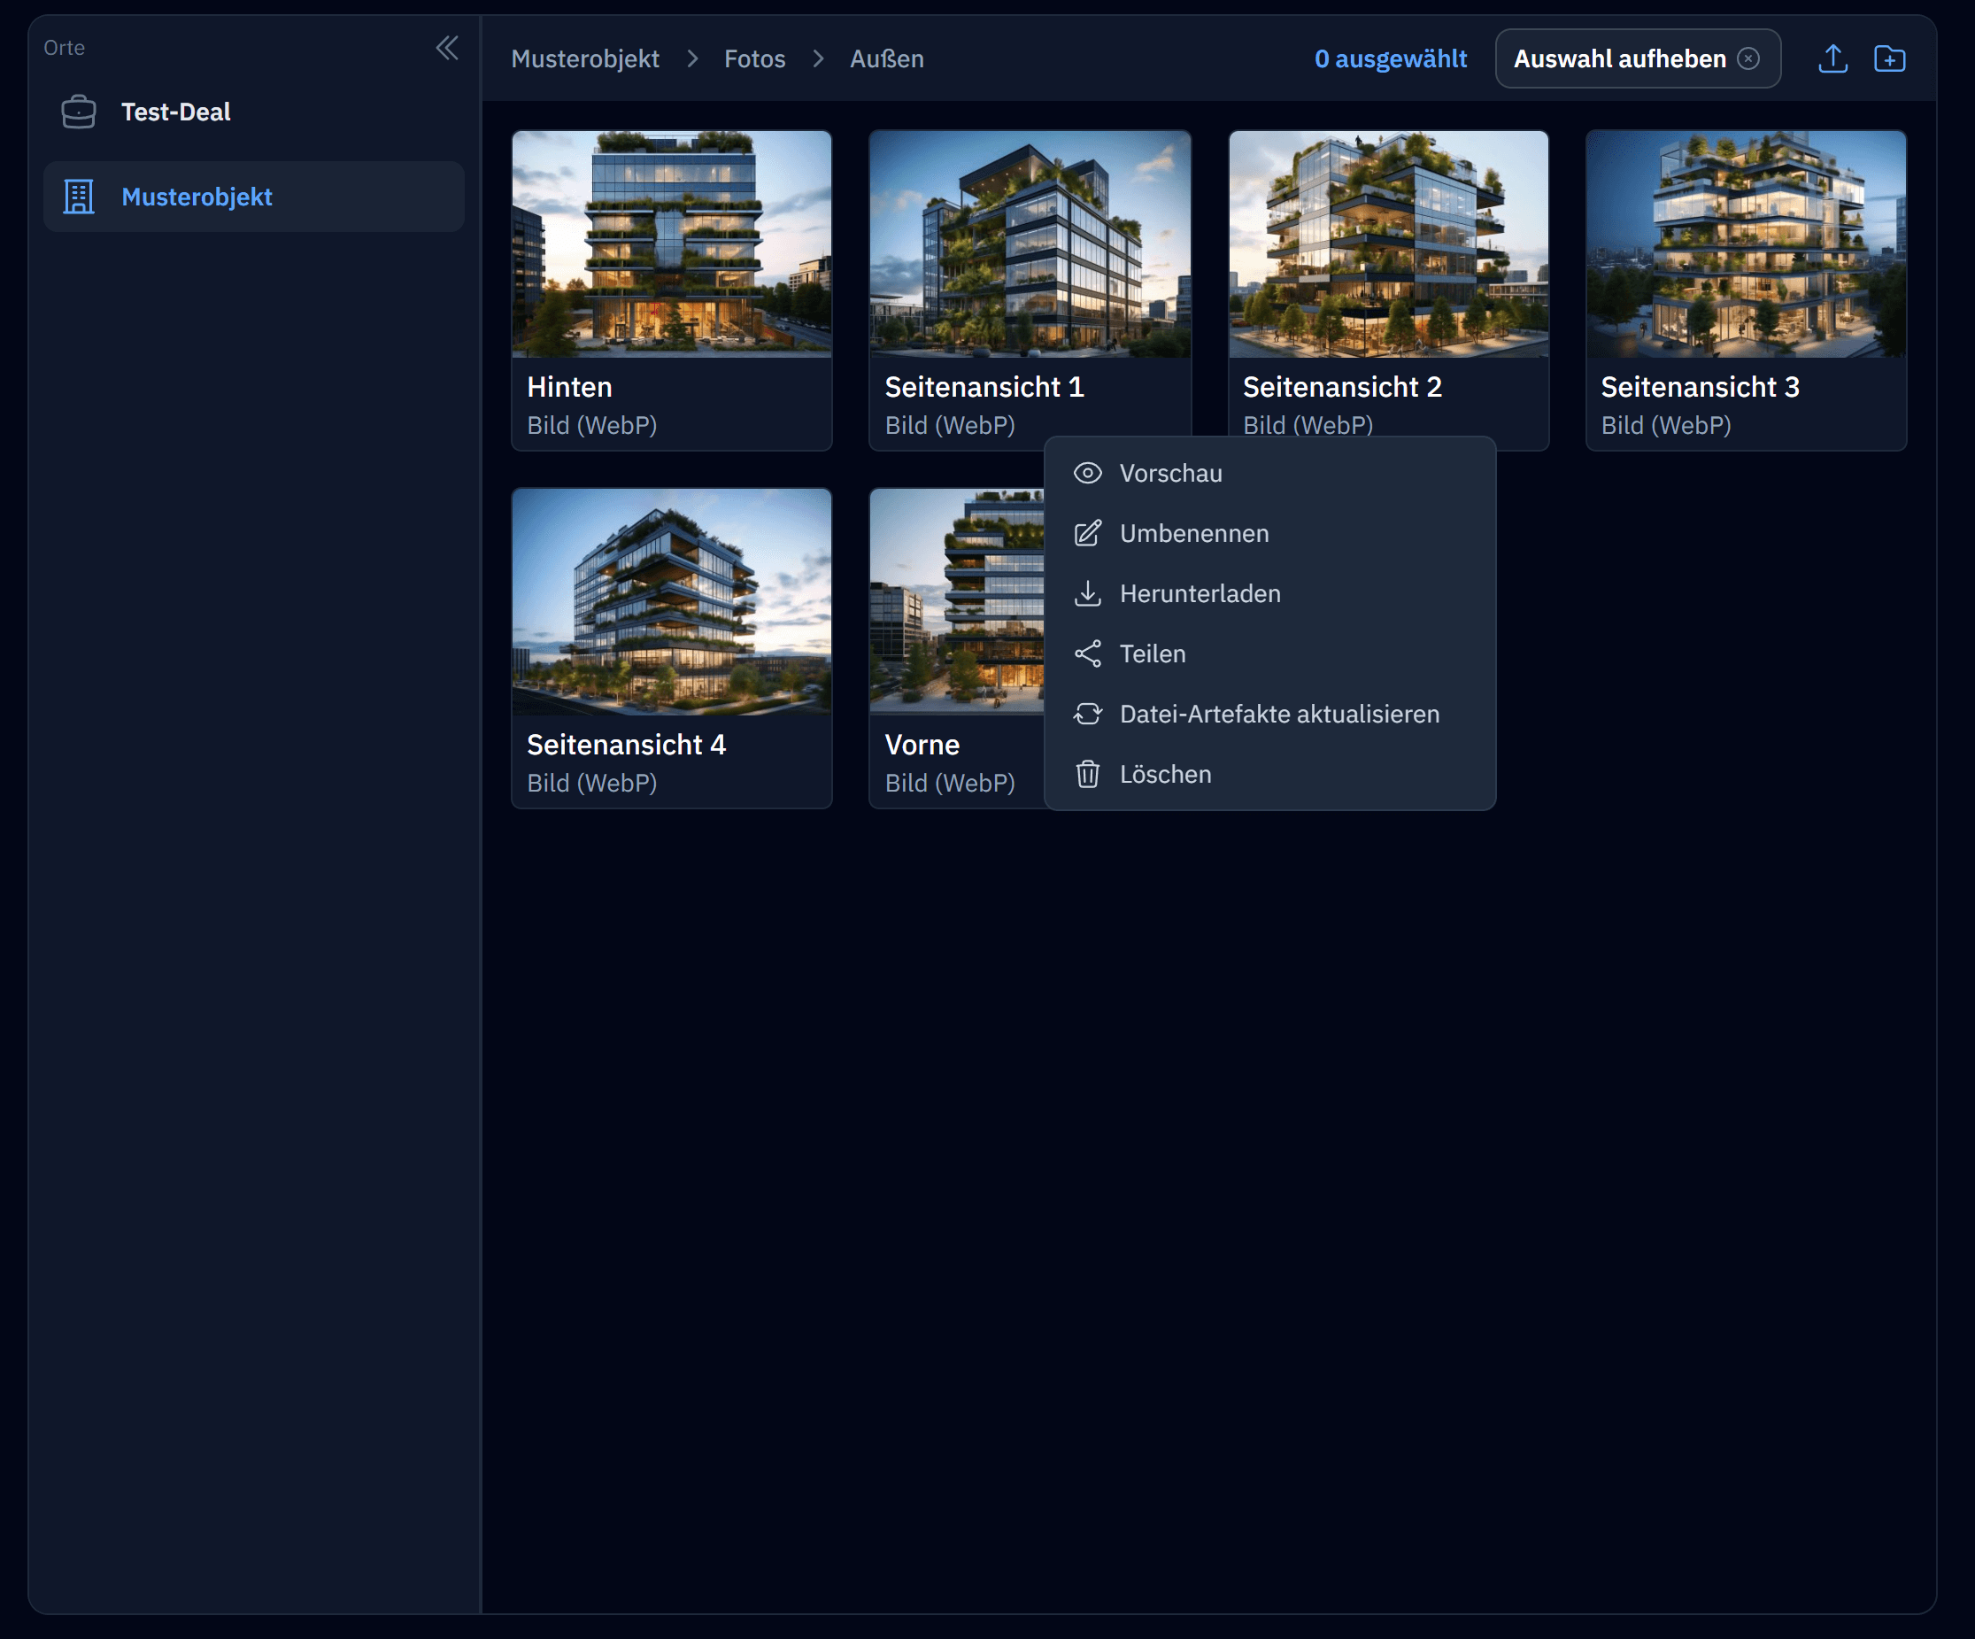The height and width of the screenshot is (1639, 1975).
Task: Click the upload file icon
Action: [1832, 58]
